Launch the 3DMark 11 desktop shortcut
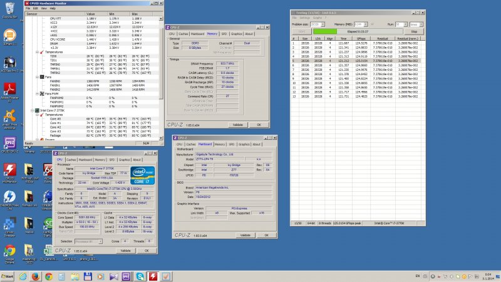The image size is (501, 282). [x=9, y=37]
